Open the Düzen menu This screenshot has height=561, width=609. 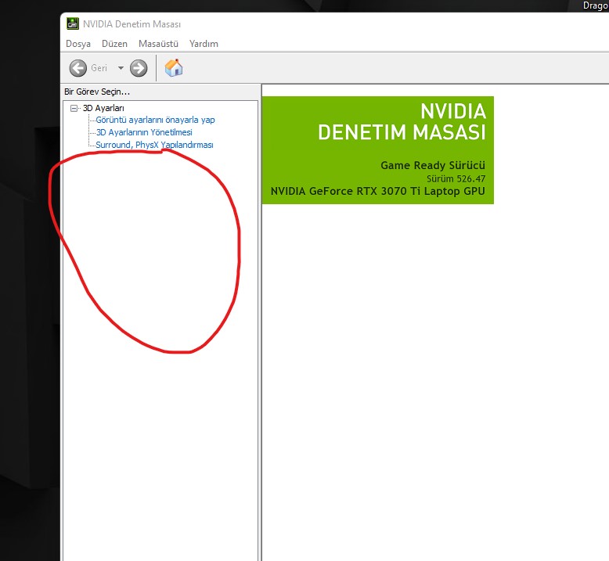pyautogui.click(x=114, y=44)
